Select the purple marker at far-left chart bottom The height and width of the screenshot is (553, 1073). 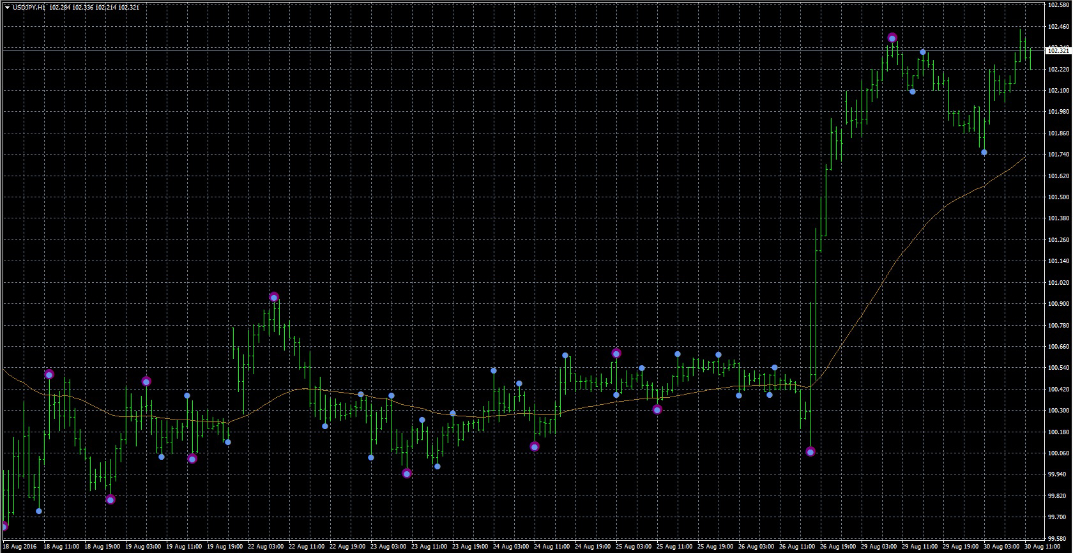click(x=3, y=527)
